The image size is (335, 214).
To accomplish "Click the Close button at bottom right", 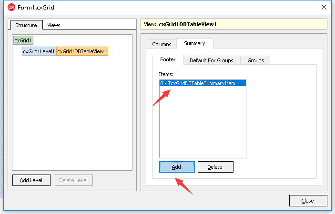I will [308, 201].
